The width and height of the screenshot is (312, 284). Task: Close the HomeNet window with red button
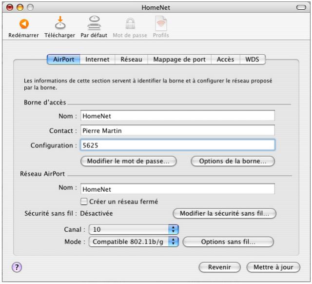[10, 8]
